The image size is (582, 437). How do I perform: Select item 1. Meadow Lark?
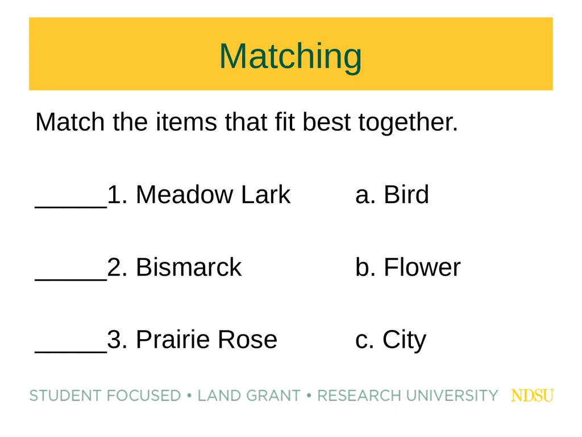[x=198, y=195]
